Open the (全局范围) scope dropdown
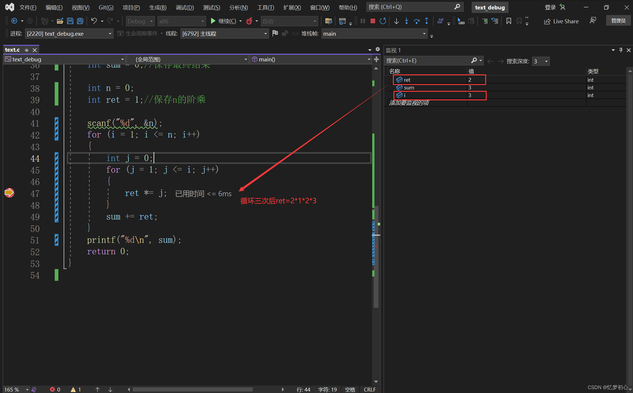633x393 pixels. click(188, 59)
